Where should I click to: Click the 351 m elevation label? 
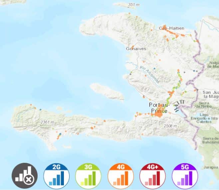(x=134, y=5)
